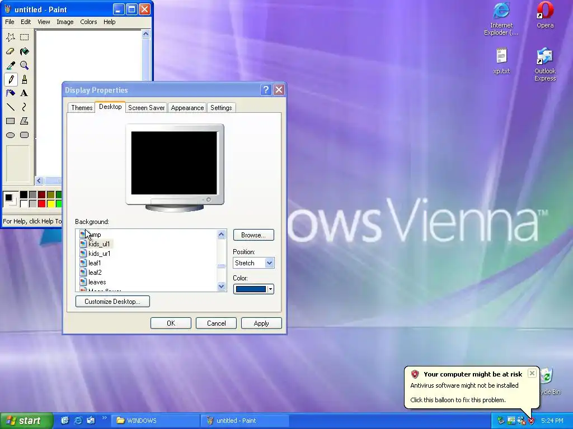This screenshot has height=429, width=573.
Task: Open the File menu in Paint
Action: 10,22
